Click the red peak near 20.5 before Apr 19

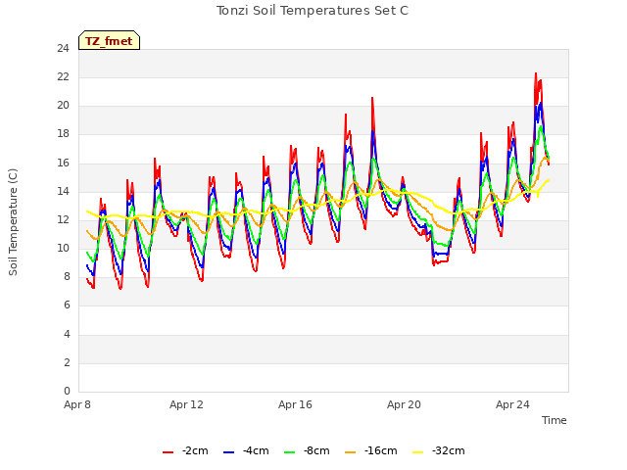372,98
